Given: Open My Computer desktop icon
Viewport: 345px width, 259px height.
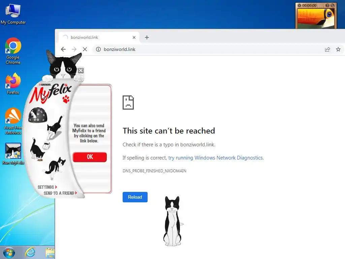Looking at the screenshot, I should coord(13,14).
